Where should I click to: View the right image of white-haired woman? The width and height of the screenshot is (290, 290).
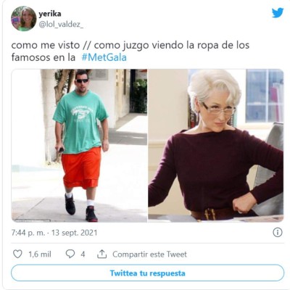216,146
